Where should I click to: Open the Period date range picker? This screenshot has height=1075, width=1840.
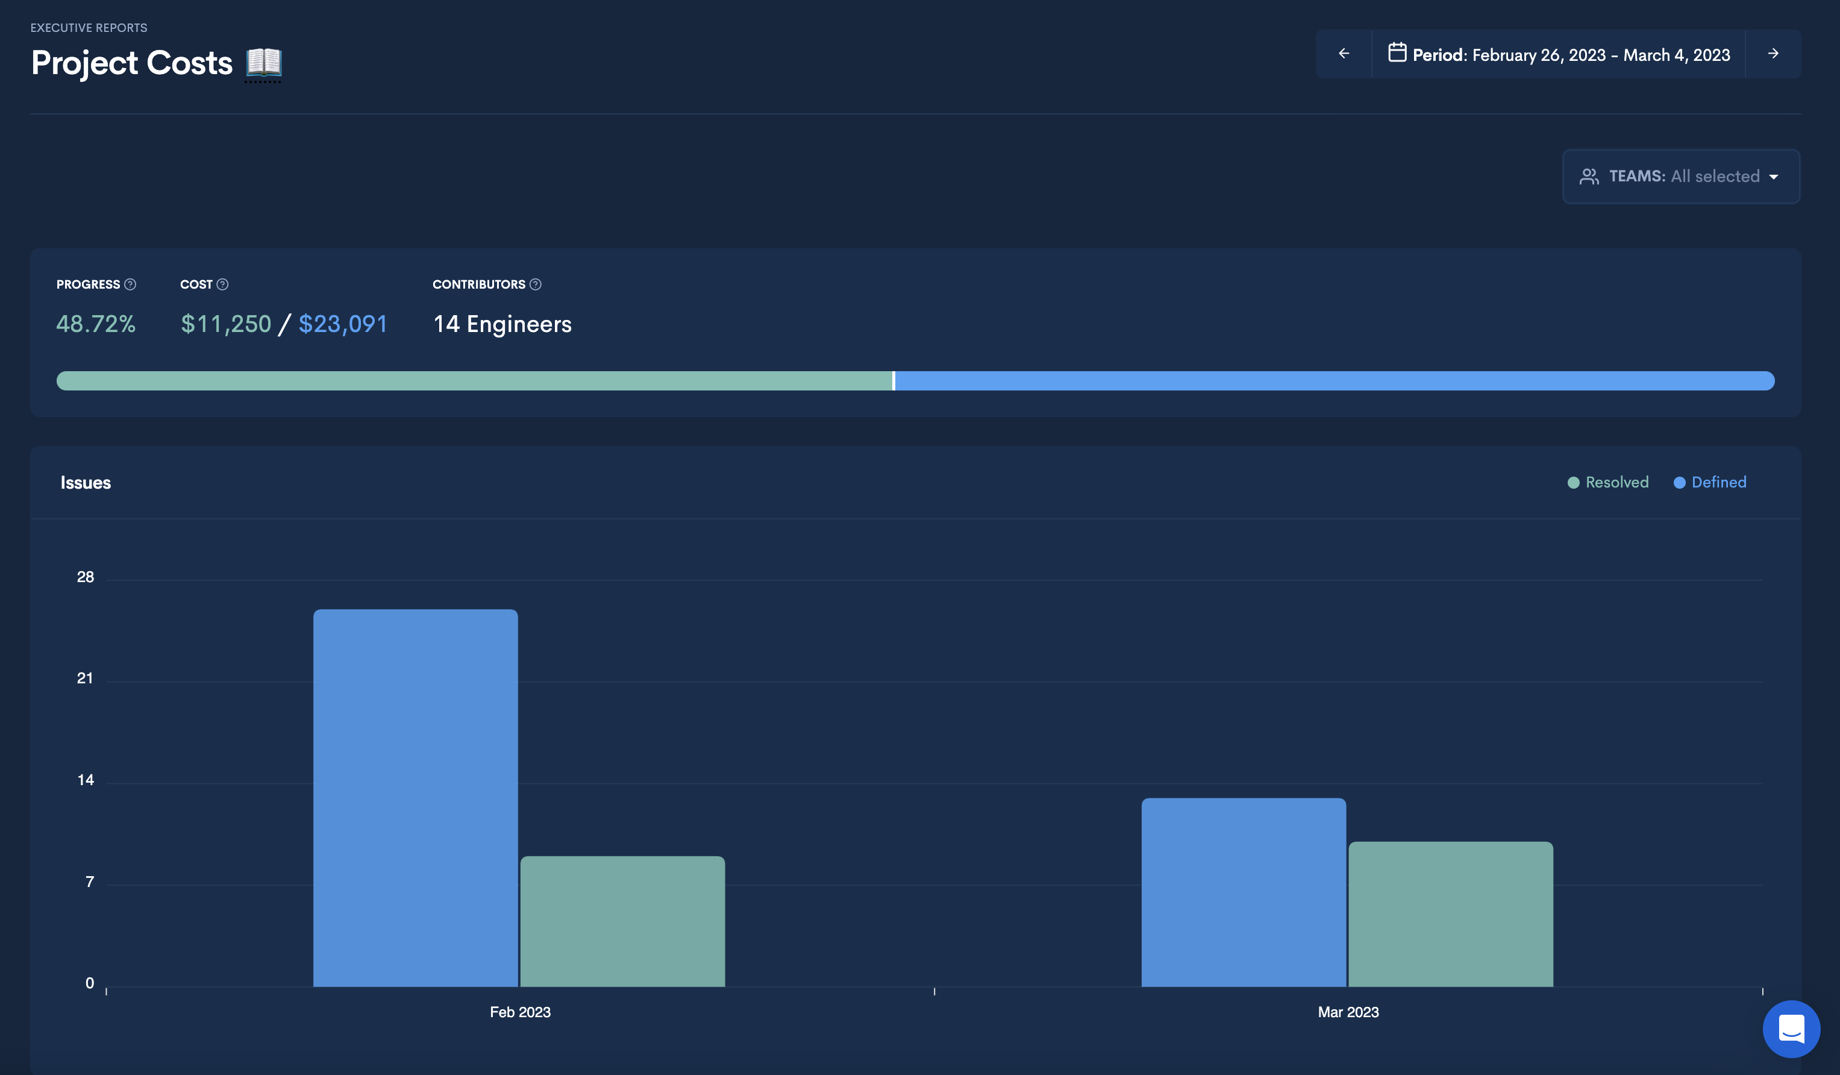[x=1571, y=55]
